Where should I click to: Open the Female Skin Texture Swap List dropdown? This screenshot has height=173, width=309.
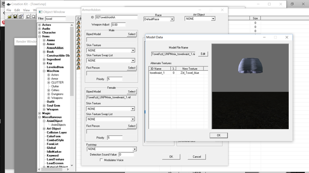click(133, 119)
